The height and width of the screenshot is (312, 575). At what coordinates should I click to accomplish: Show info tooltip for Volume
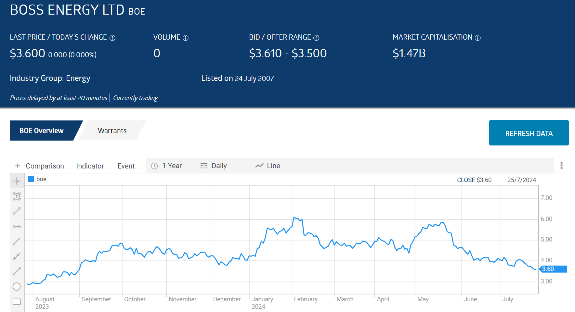click(186, 38)
